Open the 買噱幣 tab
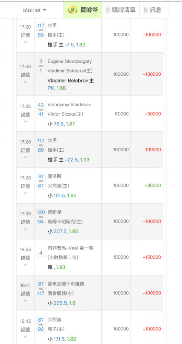This screenshot has width=182, height=344. click(82, 10)
